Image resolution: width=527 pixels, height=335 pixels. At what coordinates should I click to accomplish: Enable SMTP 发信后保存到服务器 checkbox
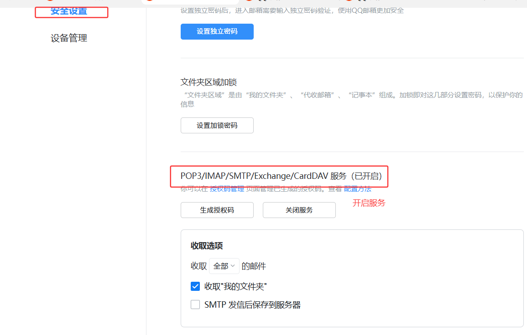pyautogui.click(x=195, y=305)
